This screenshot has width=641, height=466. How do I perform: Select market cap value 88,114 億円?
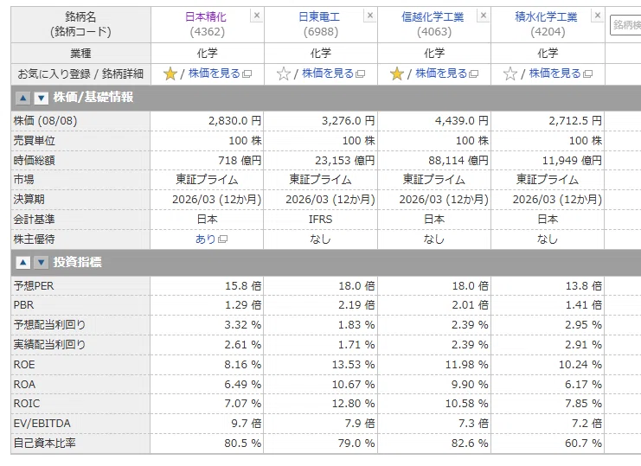coord(458,161)
